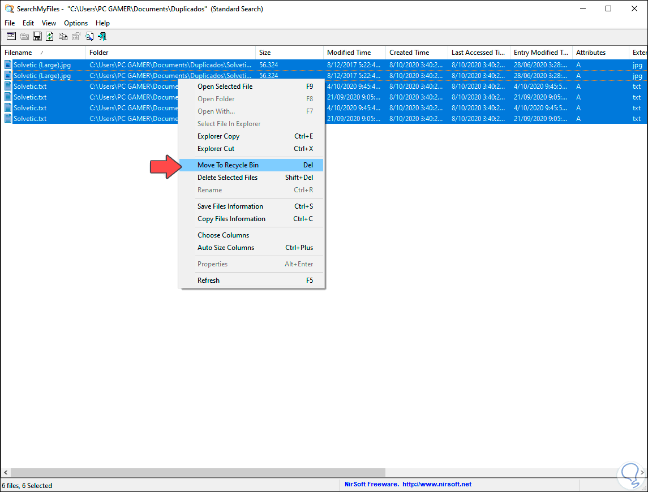Viewport: 648px width, 492px height.
Task: Minimize the SearchMyFiles window
Action: tap(583, 8)
